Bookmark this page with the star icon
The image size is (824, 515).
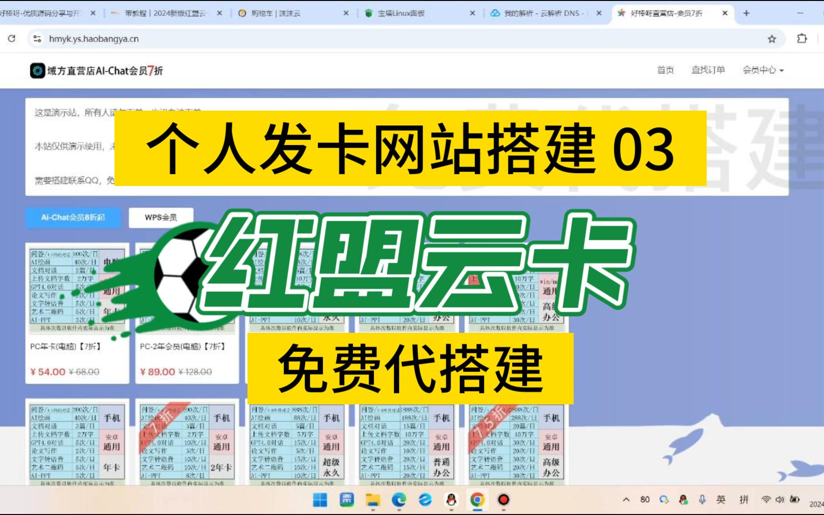tap(772, 39)
